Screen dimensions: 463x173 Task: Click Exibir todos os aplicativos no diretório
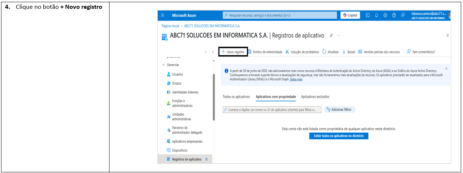click(x=338, y=136)
